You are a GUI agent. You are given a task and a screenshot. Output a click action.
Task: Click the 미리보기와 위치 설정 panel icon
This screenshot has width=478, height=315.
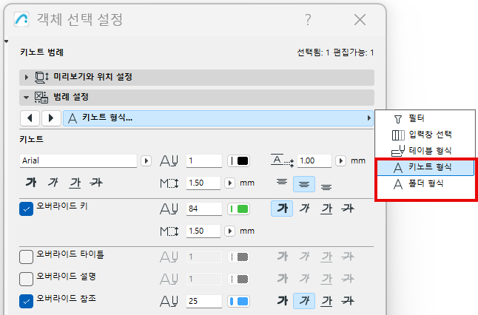[x=41, y=77]
